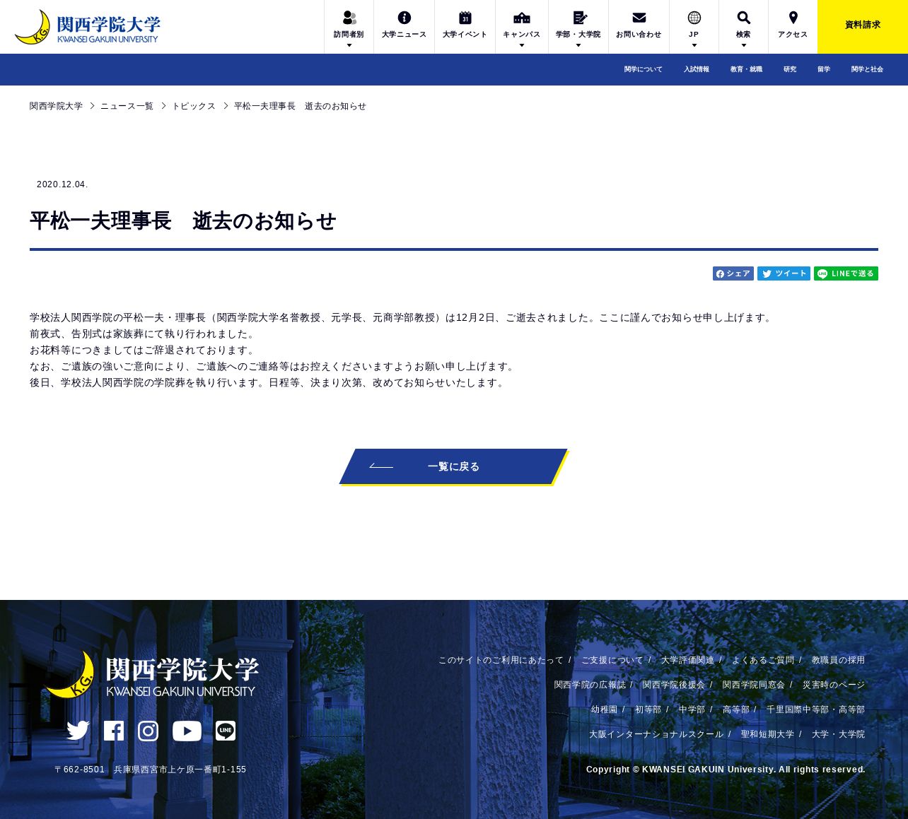Click the アクセス map pin icon
Viewport: 908px width, 819px height.
click(x=793, y=18)
